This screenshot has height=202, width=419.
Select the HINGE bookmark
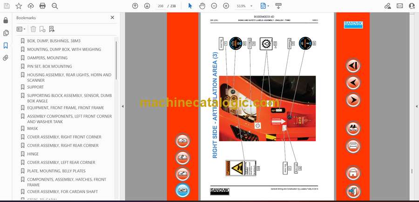pyautogui.click(x=33, y=154)
